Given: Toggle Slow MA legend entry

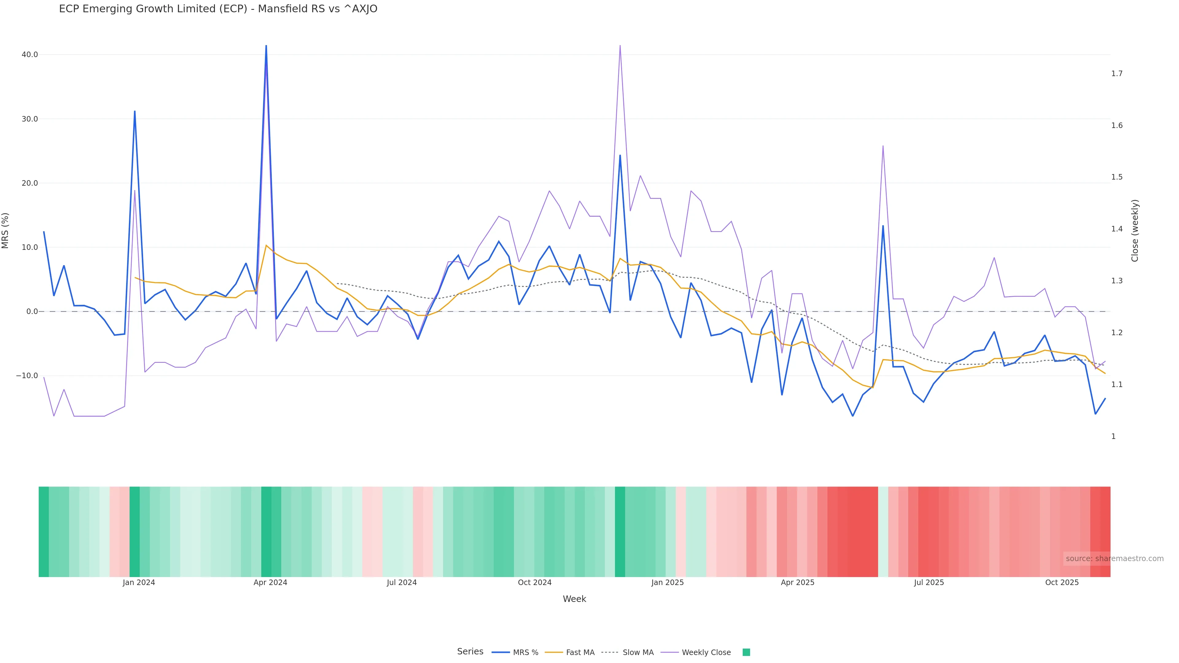Looking at the screenshot, I should pyautogui.click(x=638, y=653).
